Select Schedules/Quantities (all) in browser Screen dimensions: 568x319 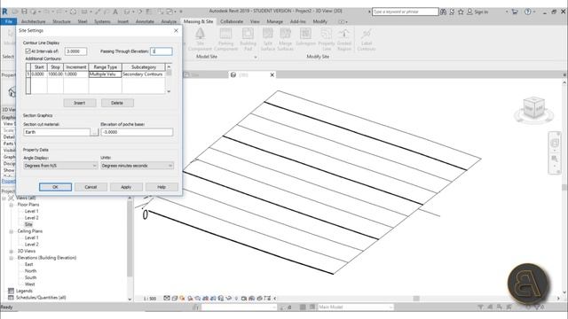coord(41,298)
